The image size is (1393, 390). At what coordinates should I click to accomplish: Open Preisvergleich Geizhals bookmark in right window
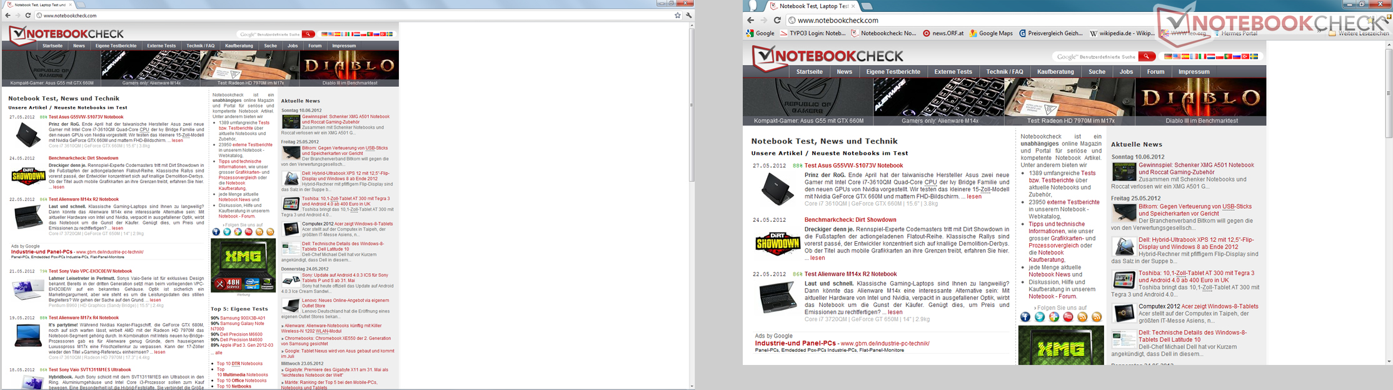pyautogui.click(x=1050, y=33)
